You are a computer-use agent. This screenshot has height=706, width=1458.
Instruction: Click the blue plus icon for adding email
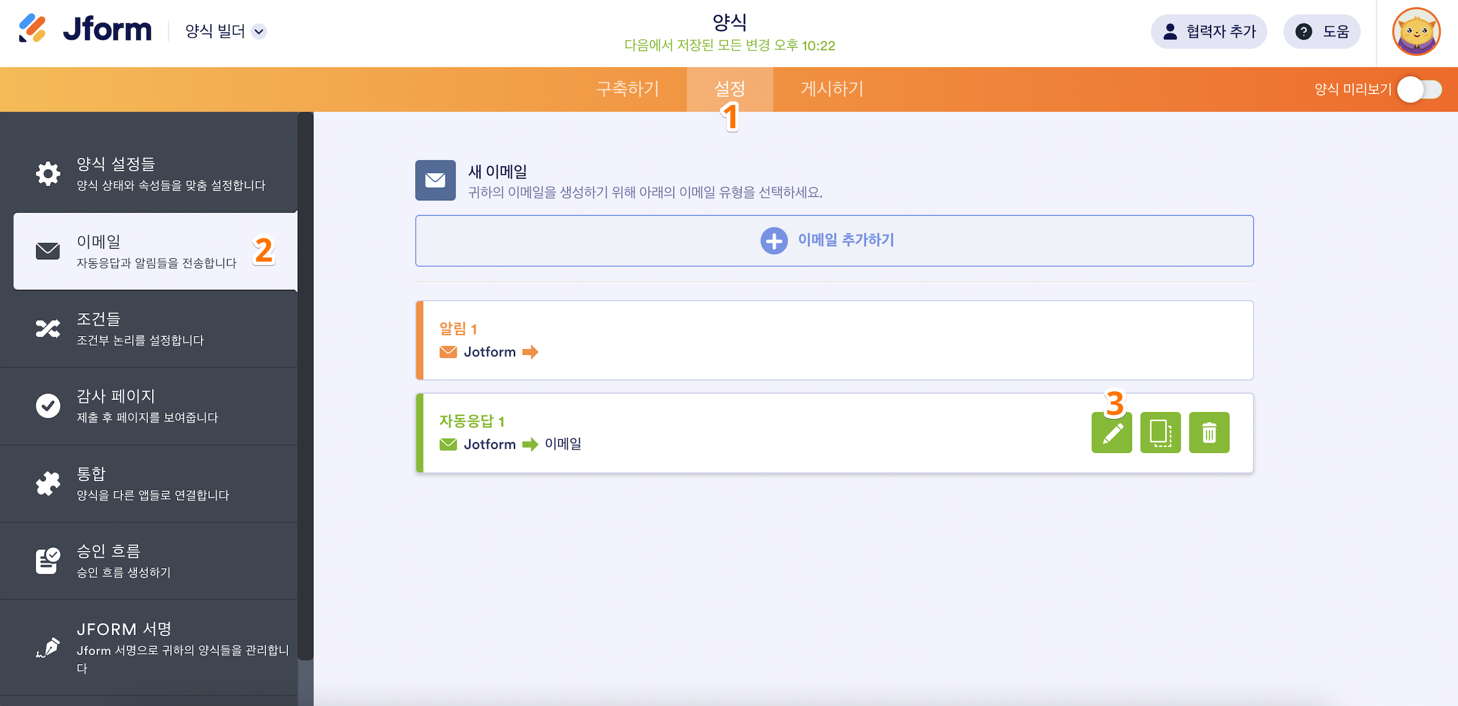coord(773,241)
